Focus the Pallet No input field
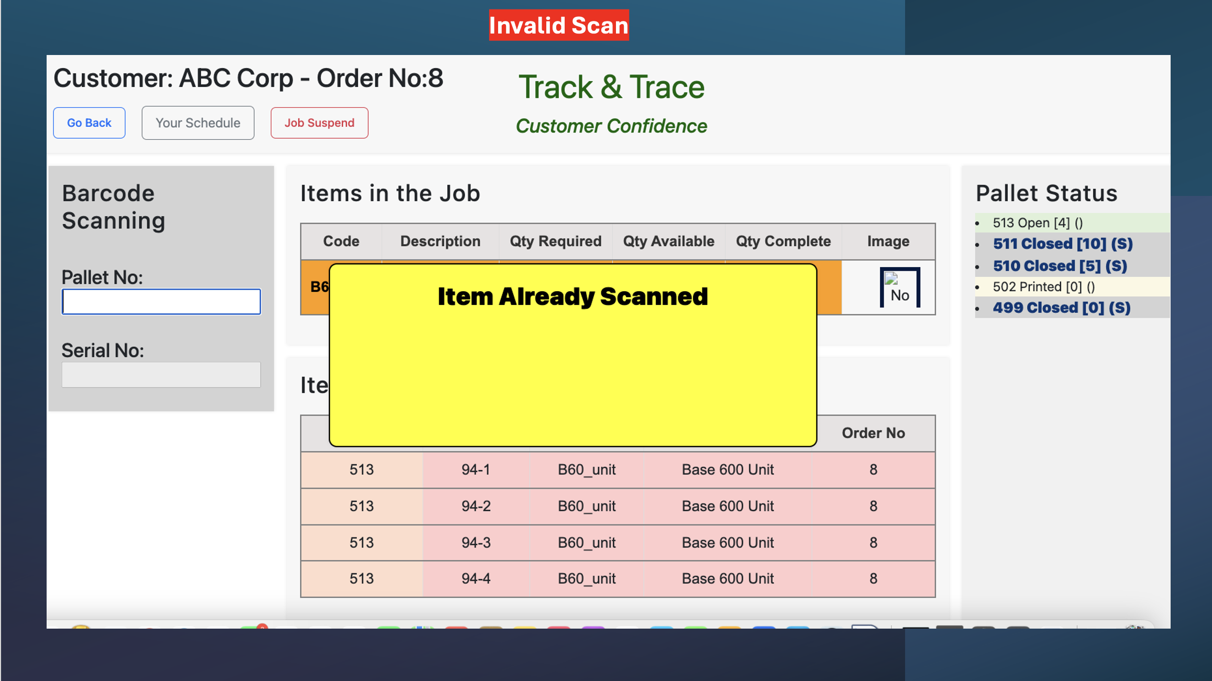Viewport: 1212px width, 681px height. 161,302
